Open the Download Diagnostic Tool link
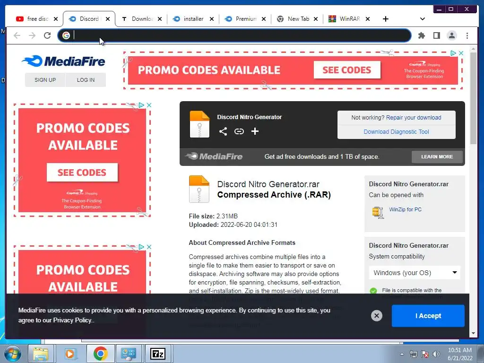 point(397,132)
